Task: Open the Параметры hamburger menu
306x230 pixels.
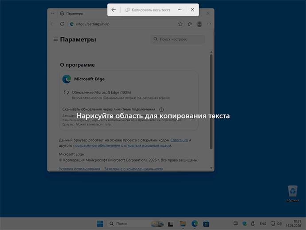Action: click(55, 39)
